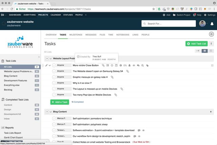Image resolution: width=217 pixels, height=145 pixels.
Task: Set due date via calendar icon on 'More visible Close Button'
Action: coord(116,65)
